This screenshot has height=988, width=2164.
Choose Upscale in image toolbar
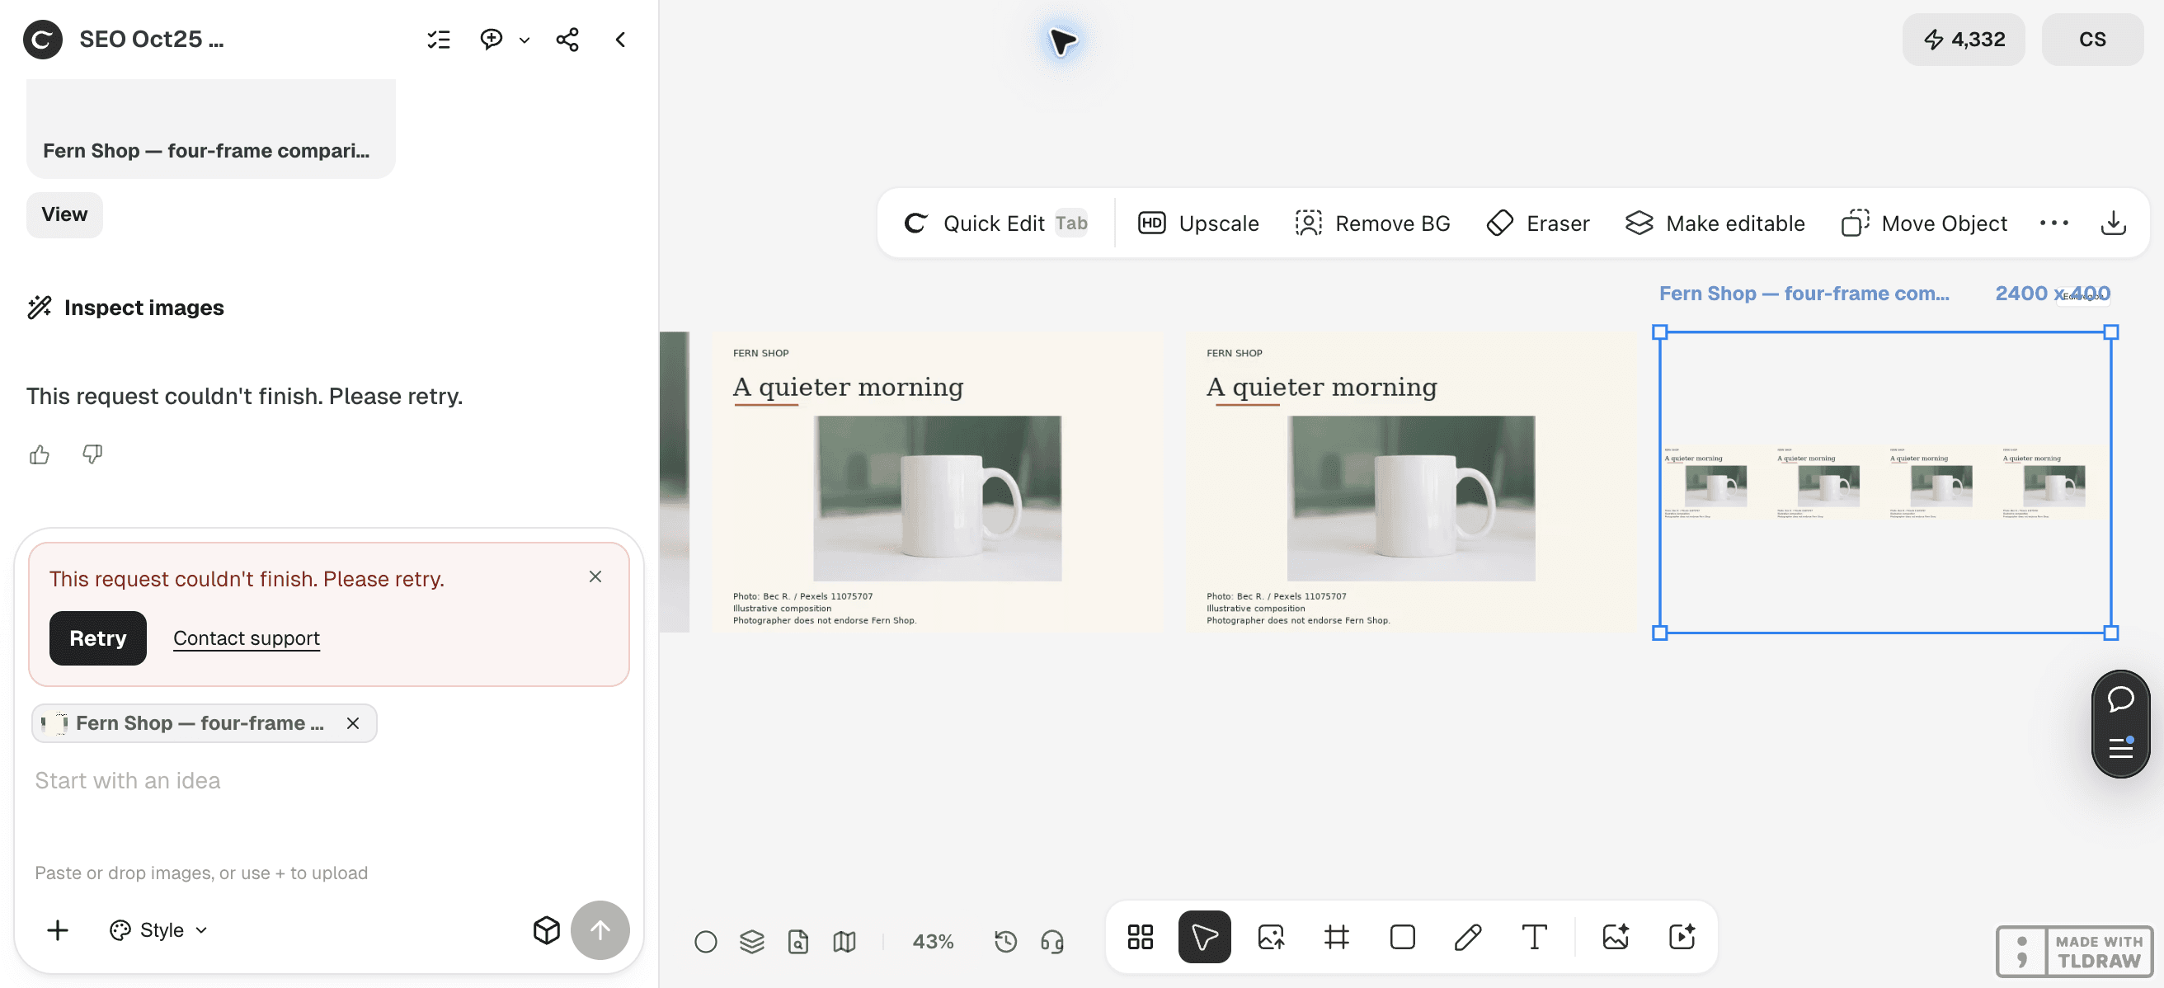[x=1198, y=223]
